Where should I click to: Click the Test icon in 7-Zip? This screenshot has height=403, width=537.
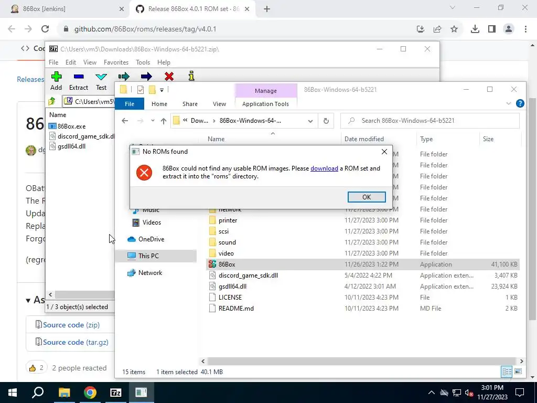101,77
